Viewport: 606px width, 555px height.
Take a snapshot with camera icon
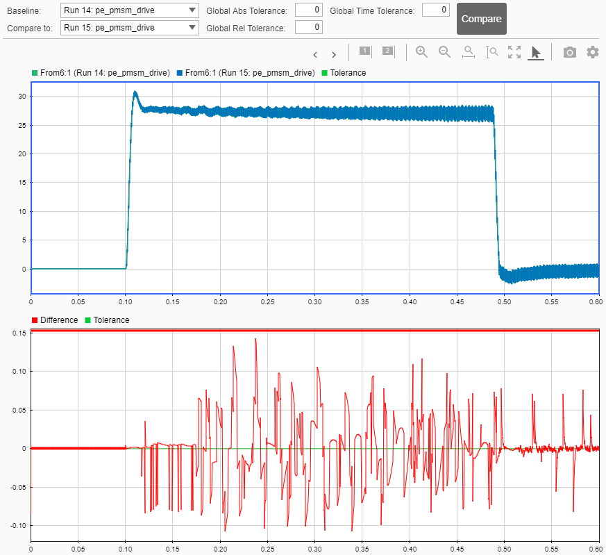click(570, 52)
